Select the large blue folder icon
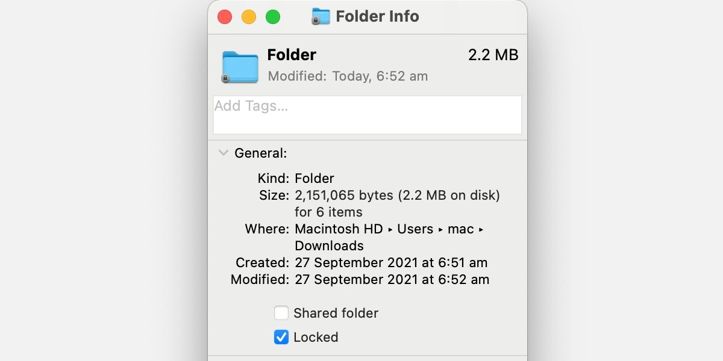This screenshot has height=361, width=723. (240, 66)
